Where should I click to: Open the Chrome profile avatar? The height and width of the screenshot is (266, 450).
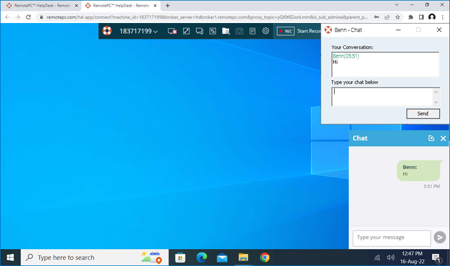(x=432, y=17)
